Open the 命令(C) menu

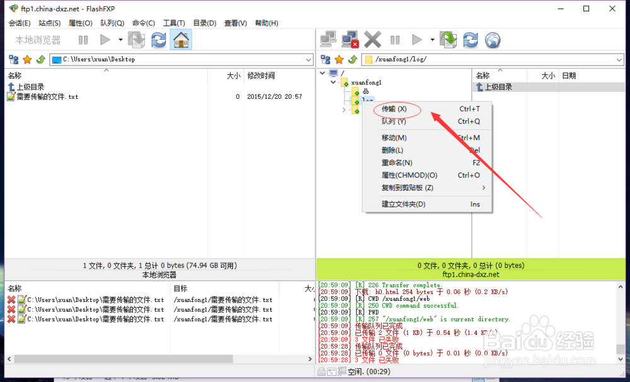click(144, 23)
